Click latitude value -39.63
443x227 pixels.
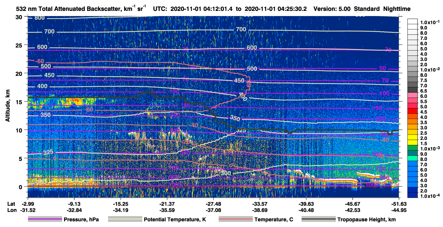(306, 204)
